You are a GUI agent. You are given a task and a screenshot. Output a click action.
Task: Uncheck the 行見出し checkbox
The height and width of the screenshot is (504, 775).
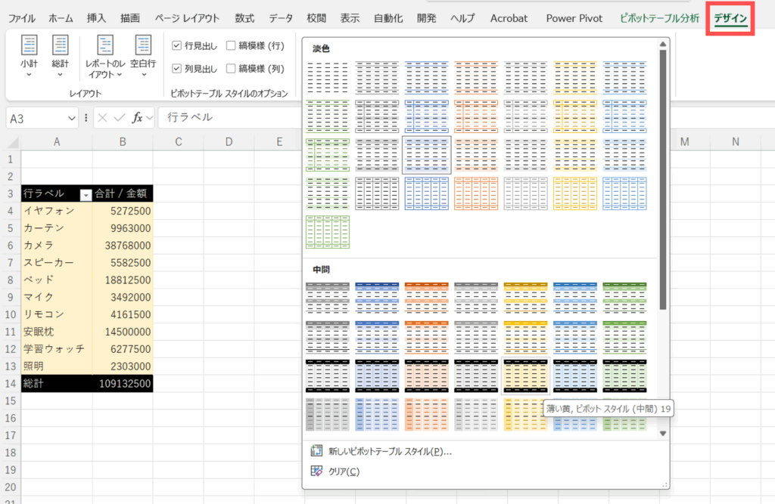tap(177, 45)
